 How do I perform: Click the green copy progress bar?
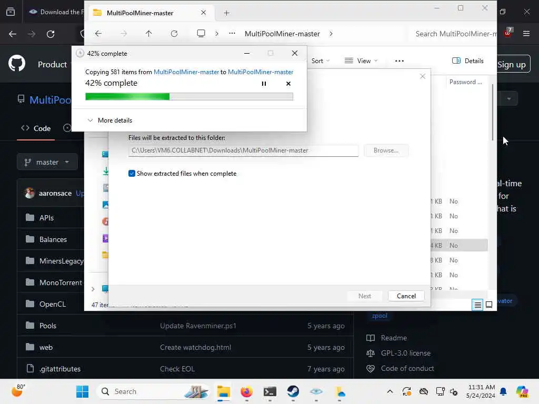click(x=189, y=97)
